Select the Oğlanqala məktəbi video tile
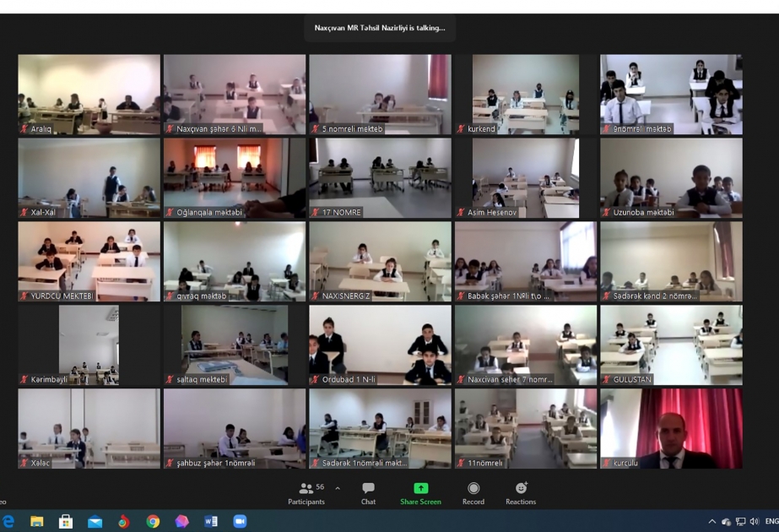The width and height of the screenshot is (779, 532). tap(235, 178)
